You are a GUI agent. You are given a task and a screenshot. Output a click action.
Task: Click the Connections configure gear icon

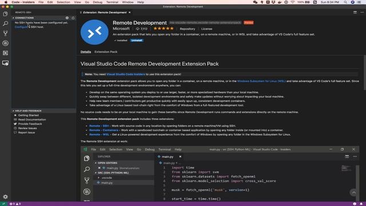pyautogui.click(x=67, y=18)
